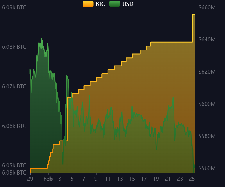Viewport: 225px width, 187px height.
Task: Click the 29 tick on the date axis
Action: pyautogui.click(x=30, y=179)
